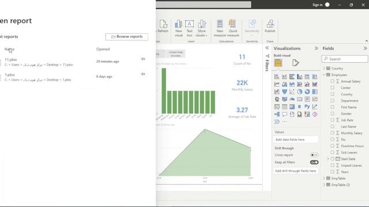The height and width of the screenshot is (207, 369).
Task: Pin the 1.pbix recent report
Action: click(143, 74)
